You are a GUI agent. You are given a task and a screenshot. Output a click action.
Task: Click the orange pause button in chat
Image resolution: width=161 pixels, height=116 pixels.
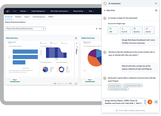pyautogui.click(x=150, y=102)
